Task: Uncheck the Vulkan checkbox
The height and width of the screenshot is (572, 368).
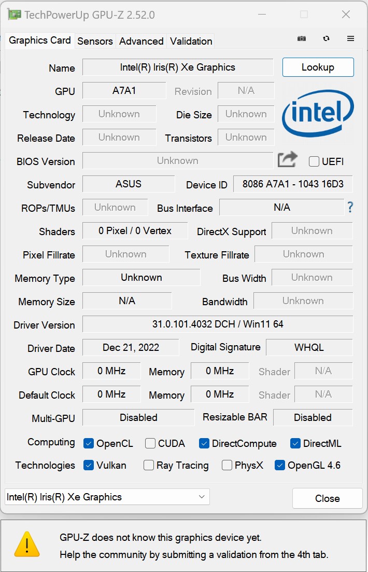Action: [x=89, y=465]
